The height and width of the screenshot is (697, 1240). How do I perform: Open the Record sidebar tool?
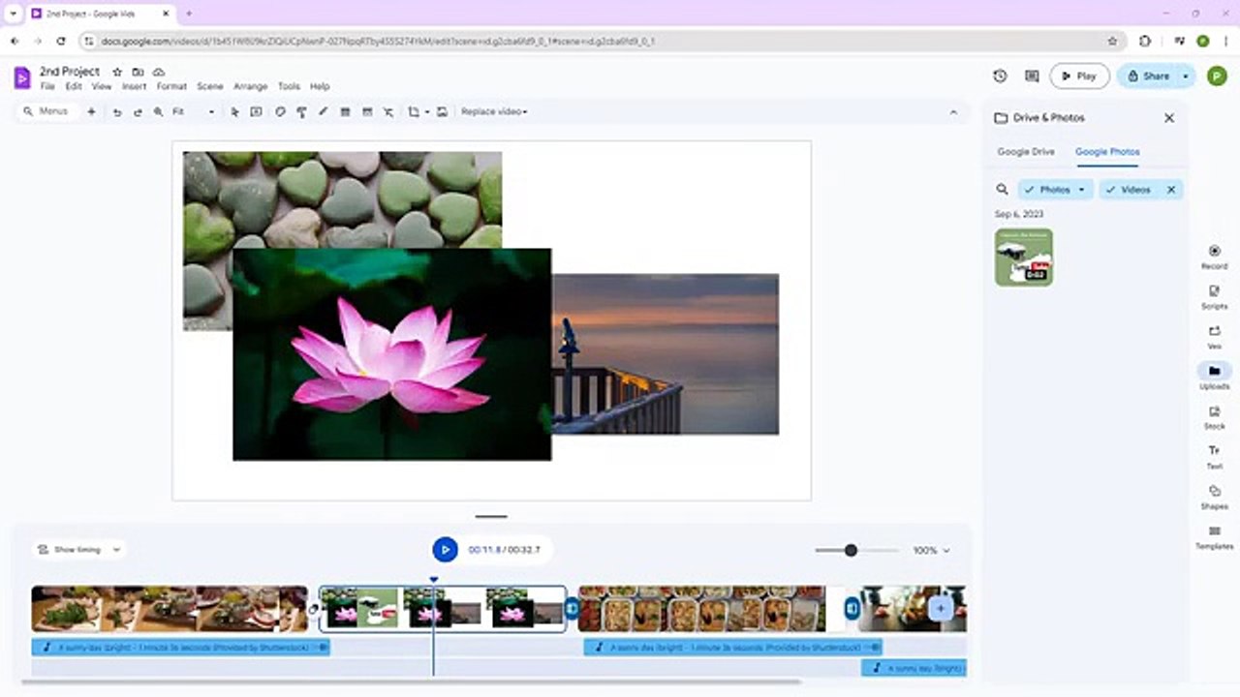pos(1214,257)
